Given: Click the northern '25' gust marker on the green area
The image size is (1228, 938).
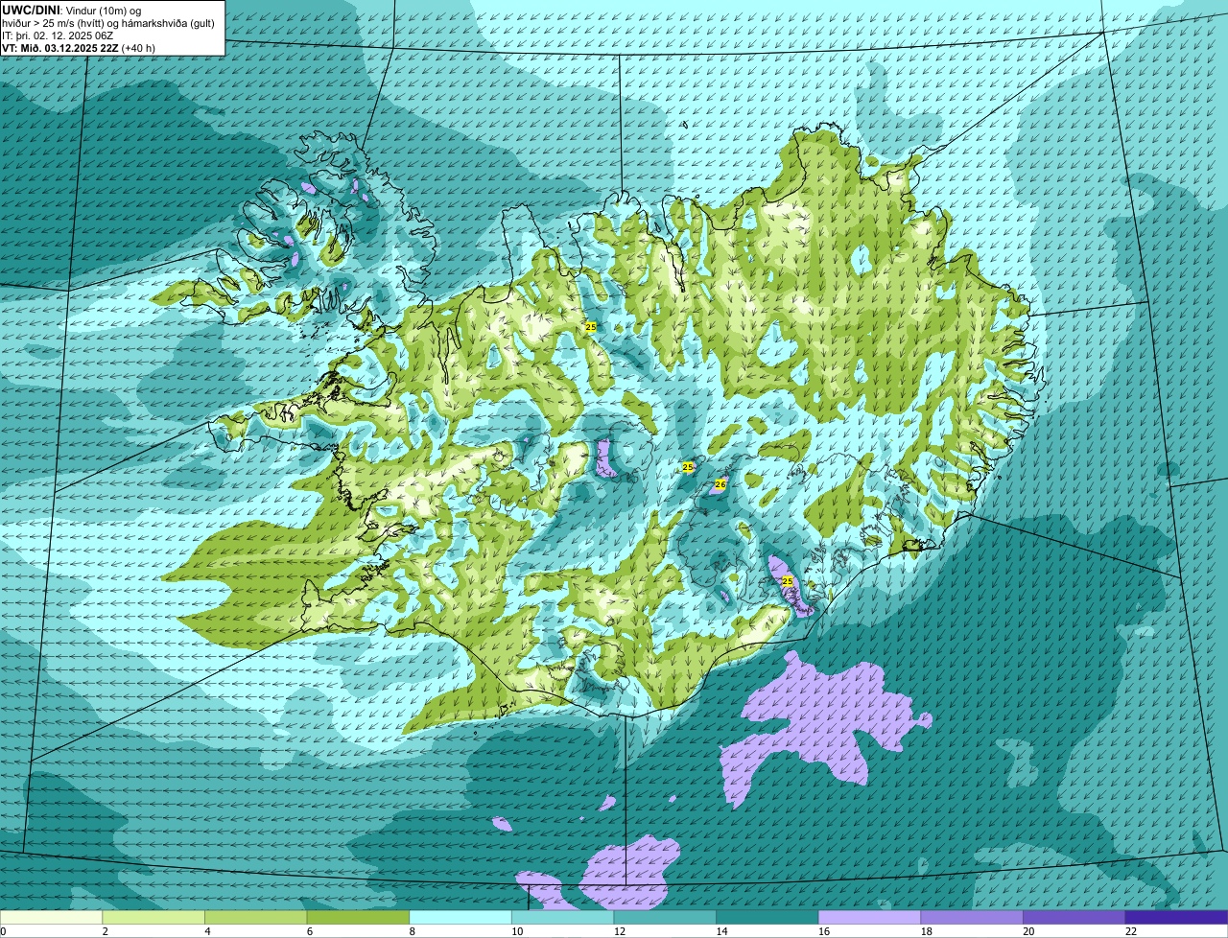Looking at the screenshot, I should [591, 327].
